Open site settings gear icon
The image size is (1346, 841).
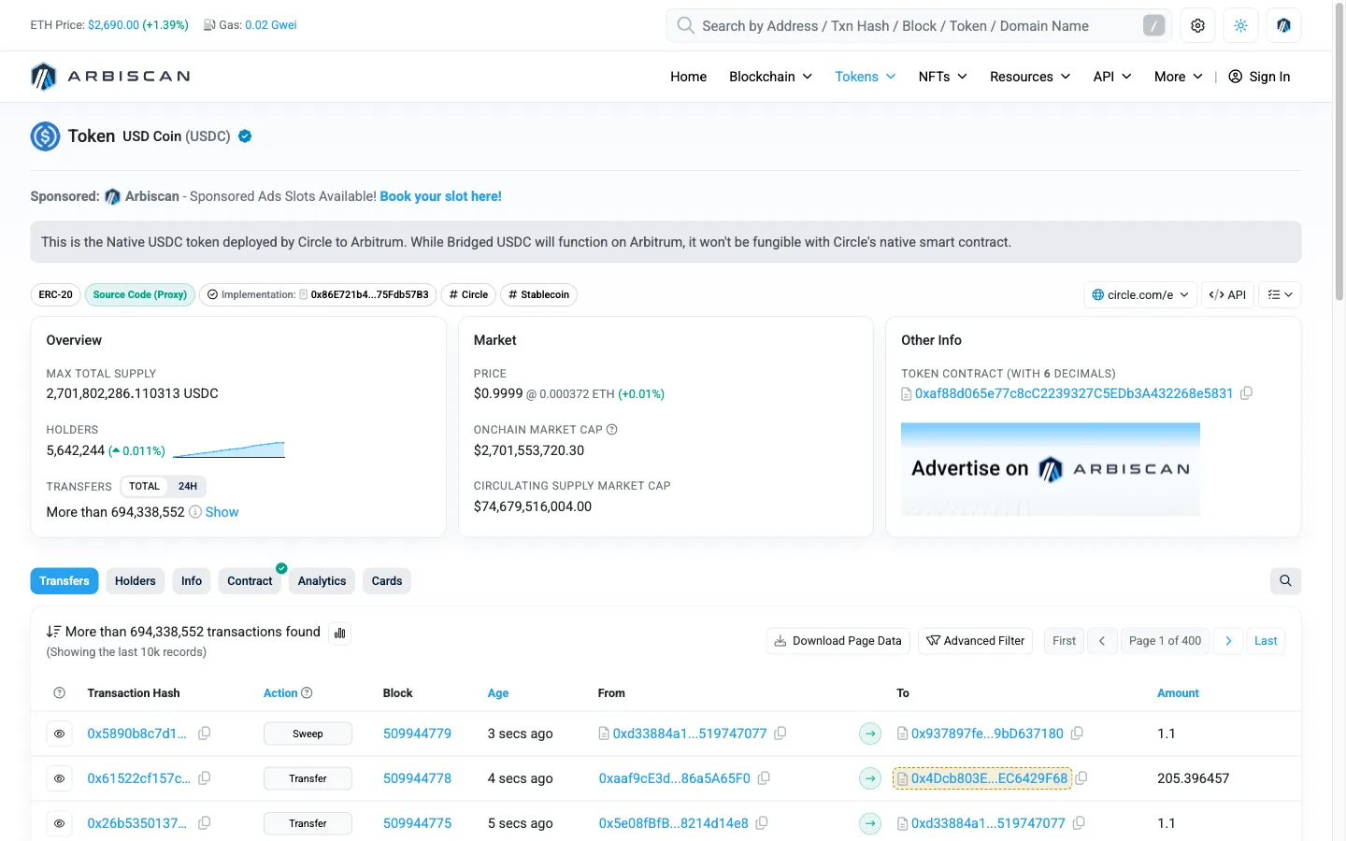pos(1197,26)
